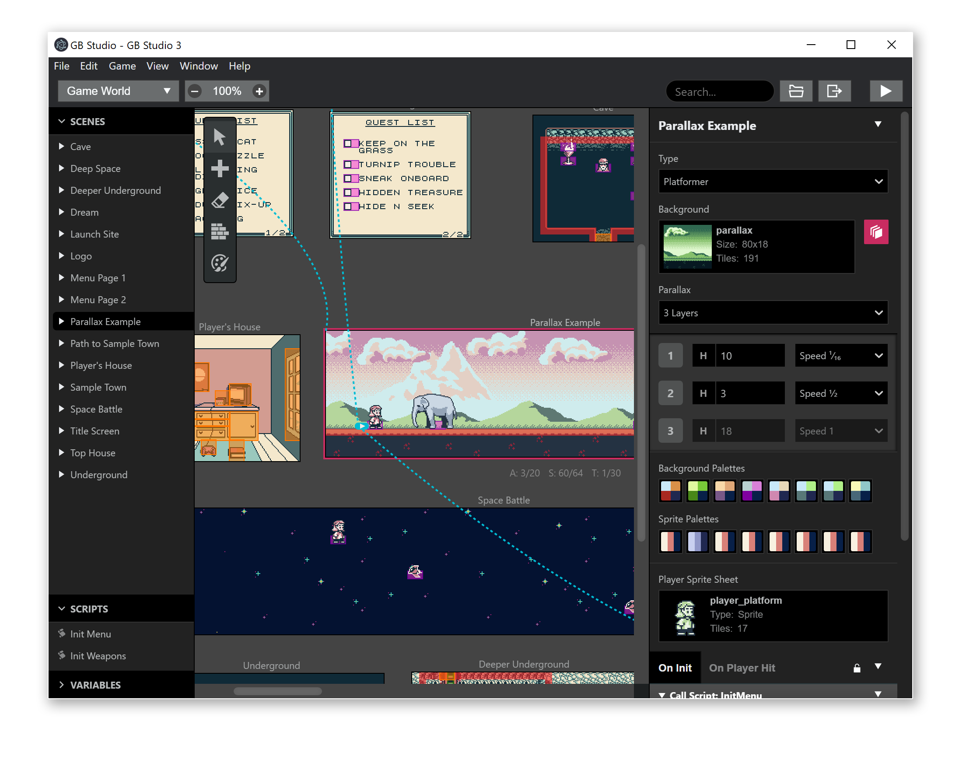Activate the Eraser tool

coord(219,200)
